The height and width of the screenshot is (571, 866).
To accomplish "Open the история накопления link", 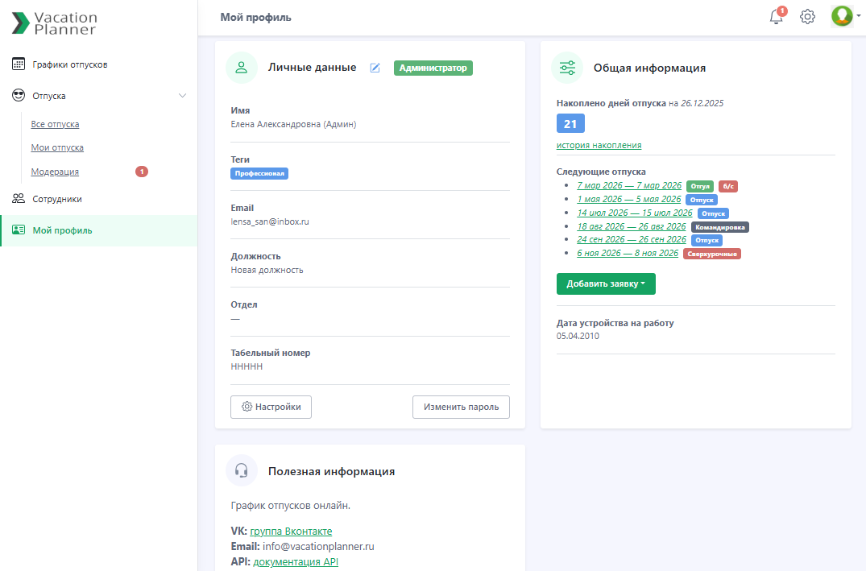I will (x=599, y=145).
